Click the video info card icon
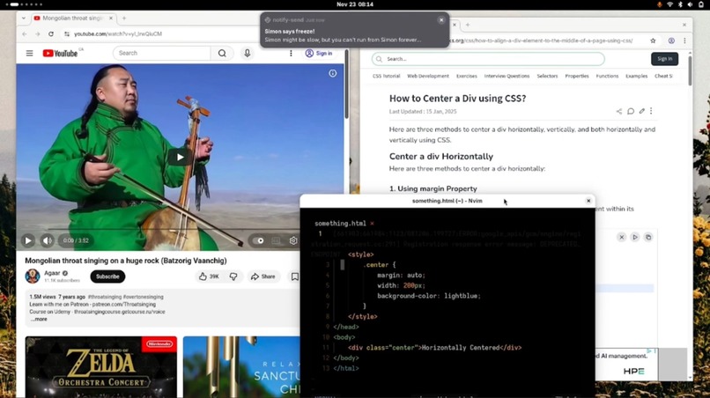The height and width of the screenshot is (398, 710). click(333, 73)
